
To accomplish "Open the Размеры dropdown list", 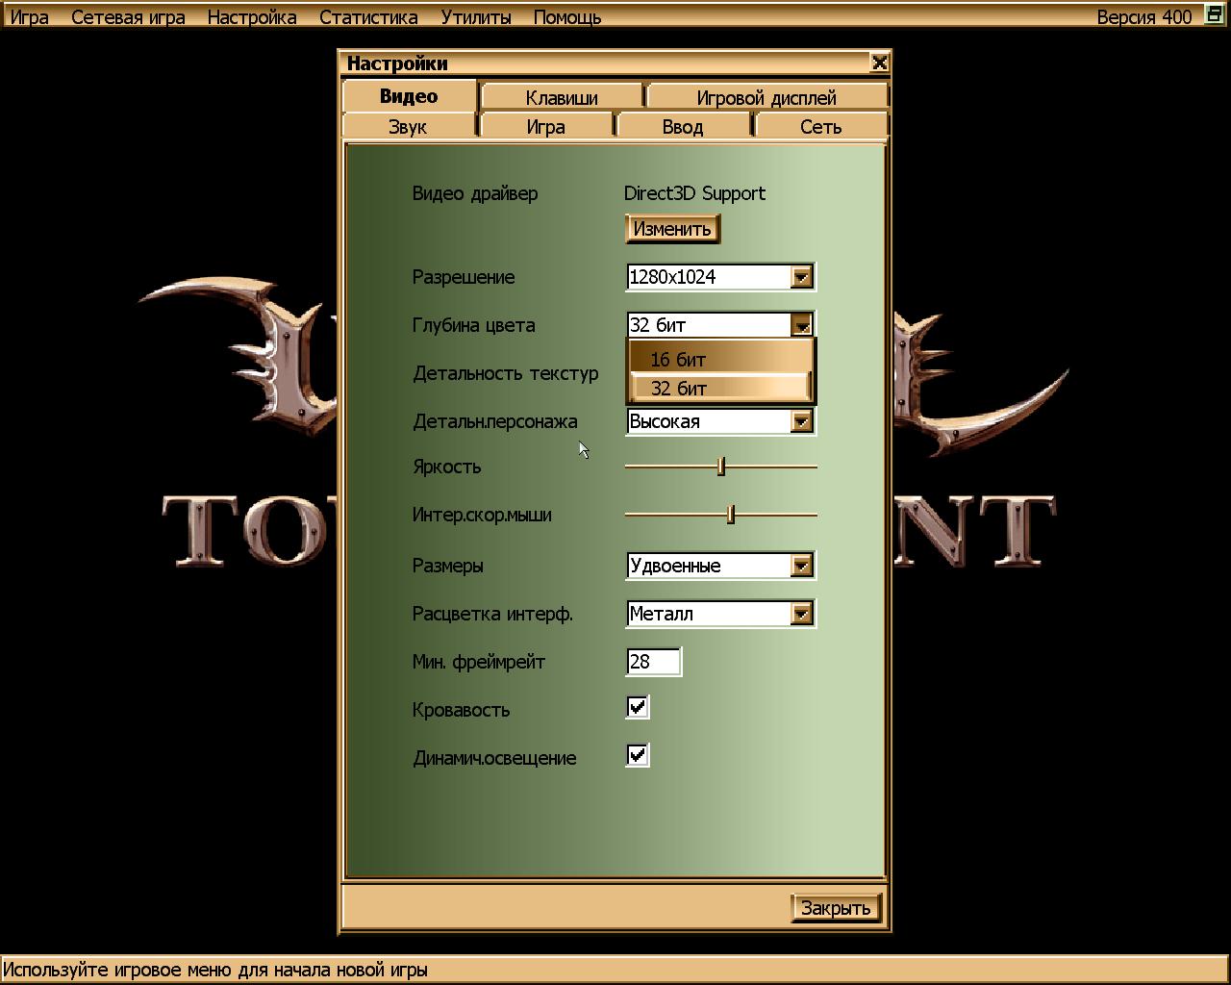I will [x=801, y=566].
